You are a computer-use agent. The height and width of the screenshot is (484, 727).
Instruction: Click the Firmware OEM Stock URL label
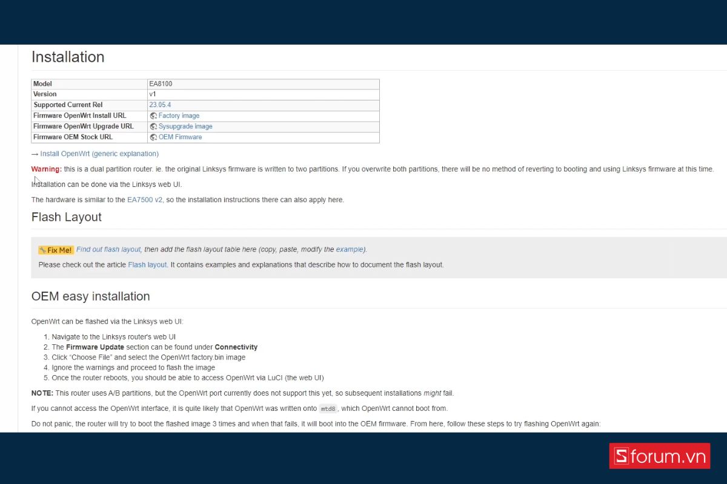73,137
